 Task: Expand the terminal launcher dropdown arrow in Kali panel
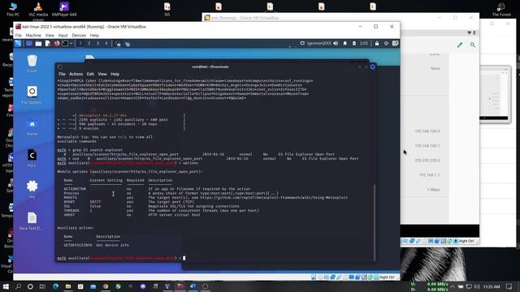[71, 43]
